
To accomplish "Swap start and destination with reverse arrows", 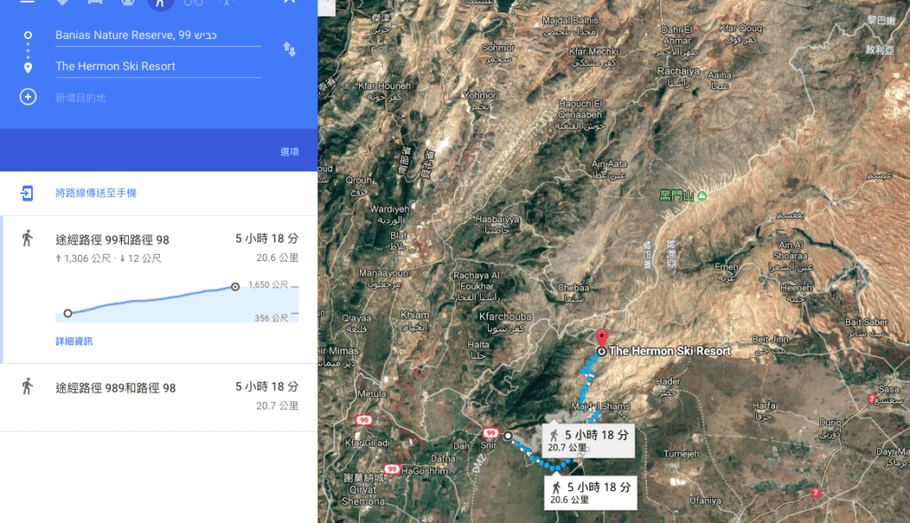I will [289, 50].
